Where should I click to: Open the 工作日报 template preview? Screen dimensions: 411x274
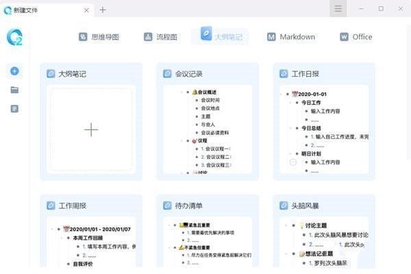324,129
